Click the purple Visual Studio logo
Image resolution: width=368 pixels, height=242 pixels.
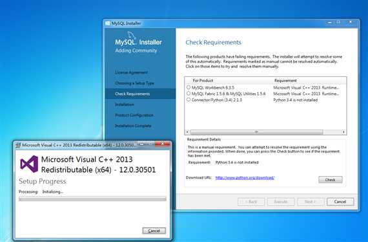click(x=29, y=164)
